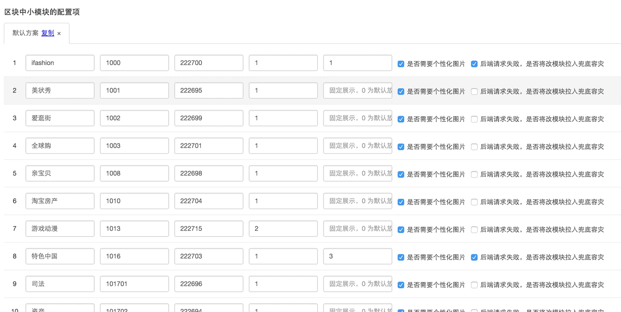This screenshot has height=312, width=621.
Task: Edit the 特色中国 name field
Action: [x=60, y=256]
